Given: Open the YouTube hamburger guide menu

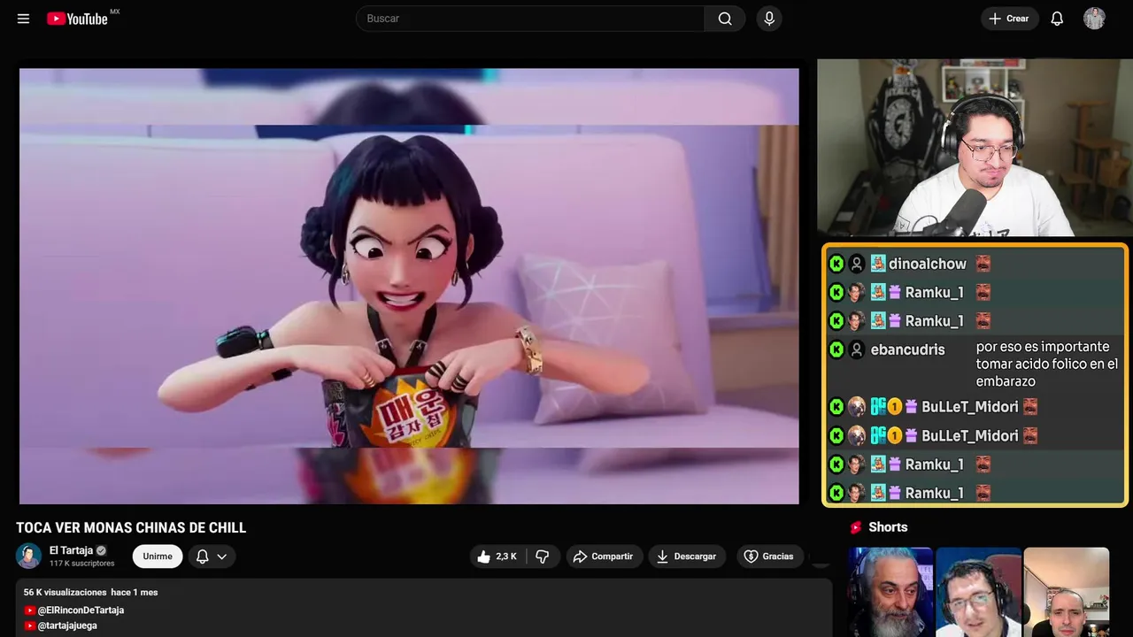Looking at the screenshot, I should (x=23, y=19).
